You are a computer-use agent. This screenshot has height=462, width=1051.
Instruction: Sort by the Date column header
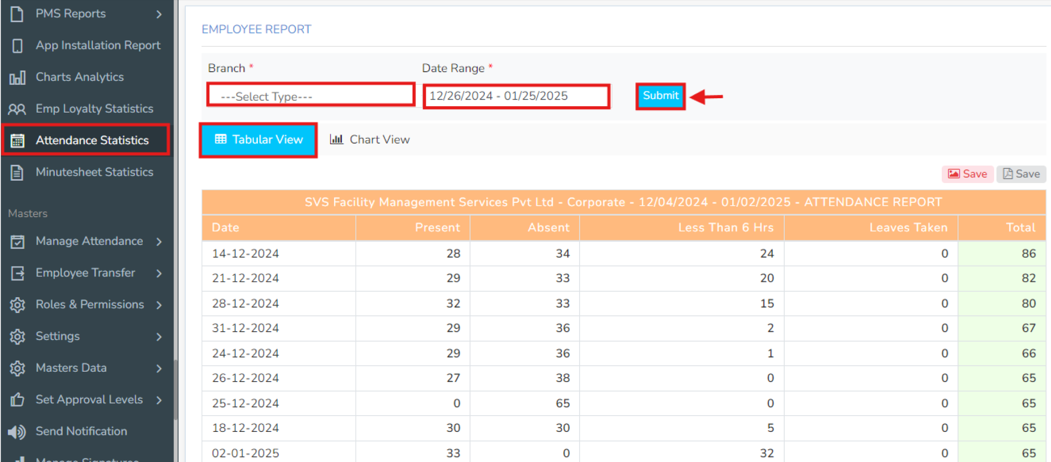[279, 228]
